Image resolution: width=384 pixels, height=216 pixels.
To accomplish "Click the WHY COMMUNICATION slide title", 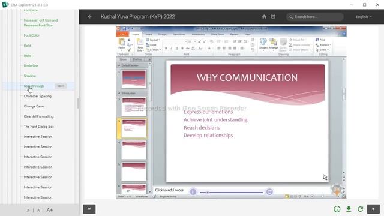I will click(247, 77).
